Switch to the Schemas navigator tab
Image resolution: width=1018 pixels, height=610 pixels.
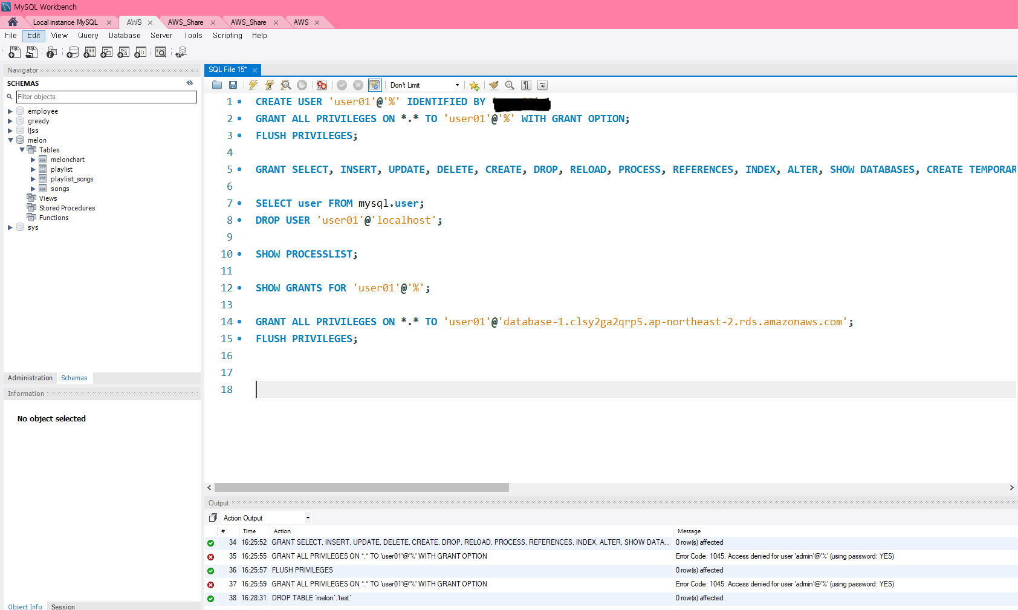pyautogui.click(x=74, y=378)
